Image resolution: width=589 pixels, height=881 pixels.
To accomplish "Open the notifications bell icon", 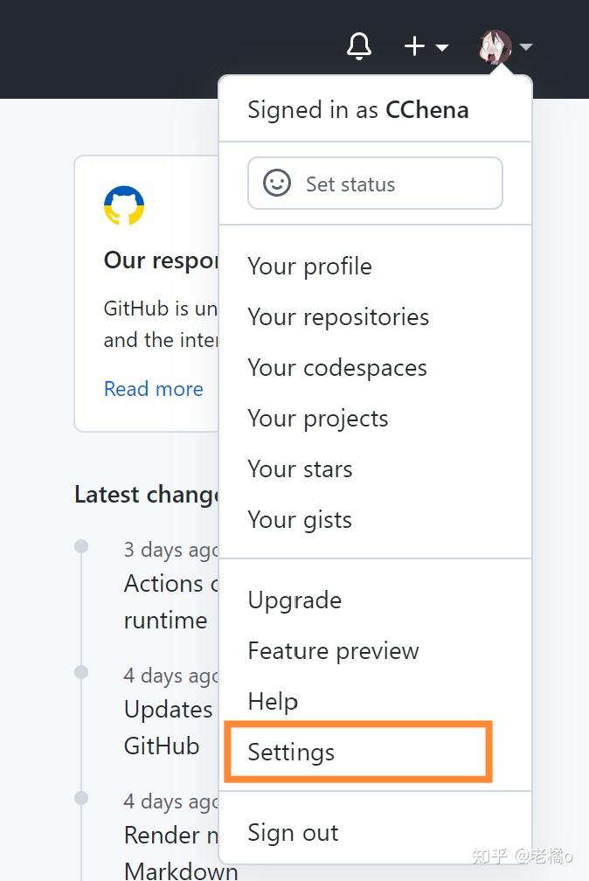I will pos(359,46).
